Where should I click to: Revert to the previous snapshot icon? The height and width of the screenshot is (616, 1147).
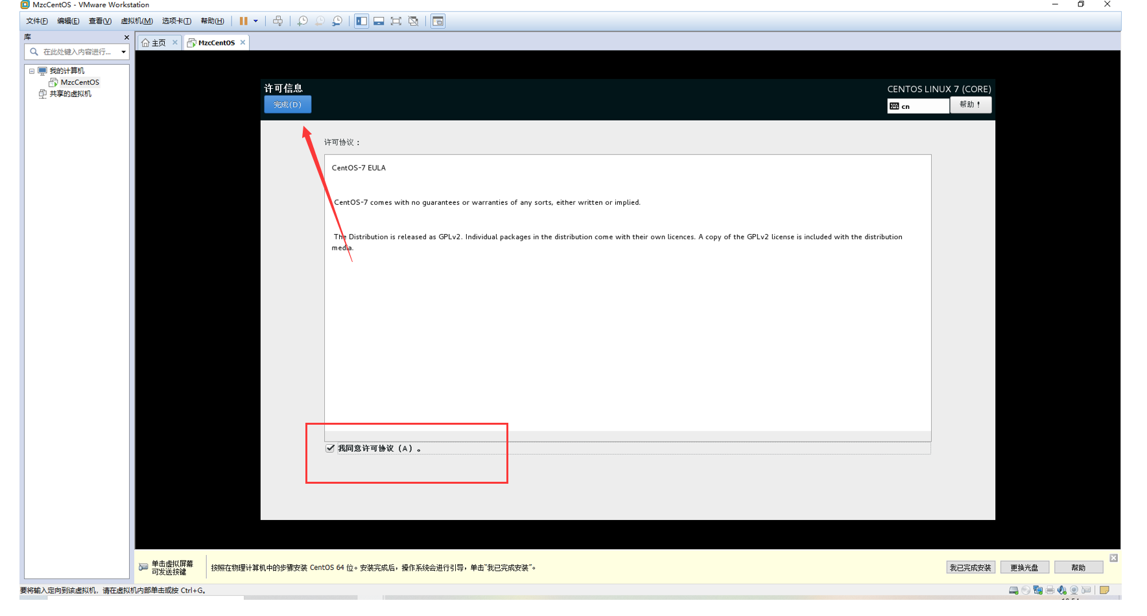point(320,21)
